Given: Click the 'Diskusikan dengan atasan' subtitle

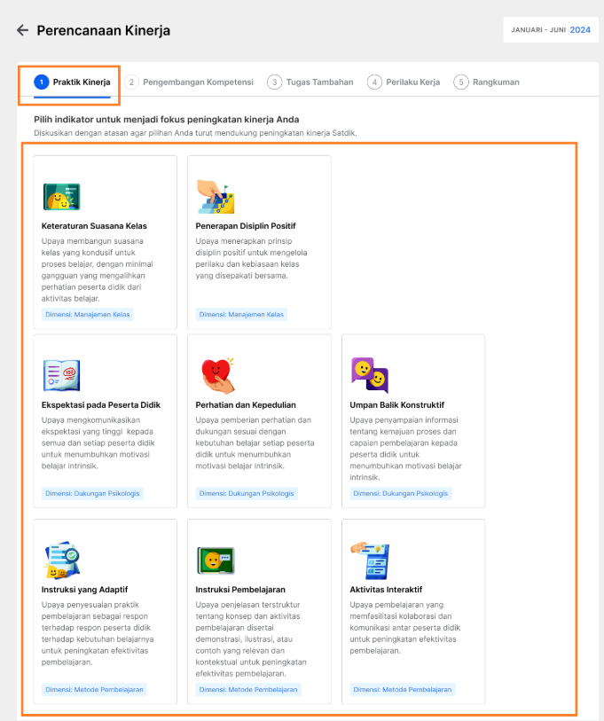Looking at the screenshot, I should pyautogui.click(x=195, y=133).
